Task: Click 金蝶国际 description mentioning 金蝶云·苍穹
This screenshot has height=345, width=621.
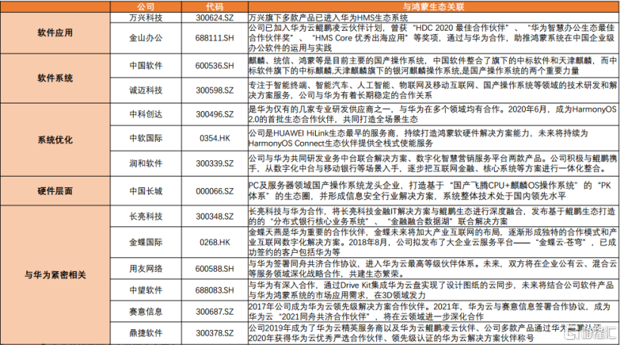Action: [x=433, y=242]
